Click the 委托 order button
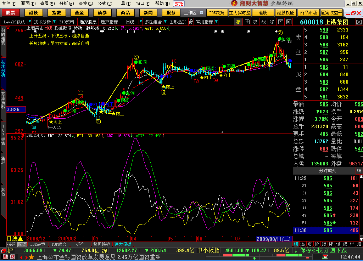The image size is (363, 261). [x=179, y=4]
